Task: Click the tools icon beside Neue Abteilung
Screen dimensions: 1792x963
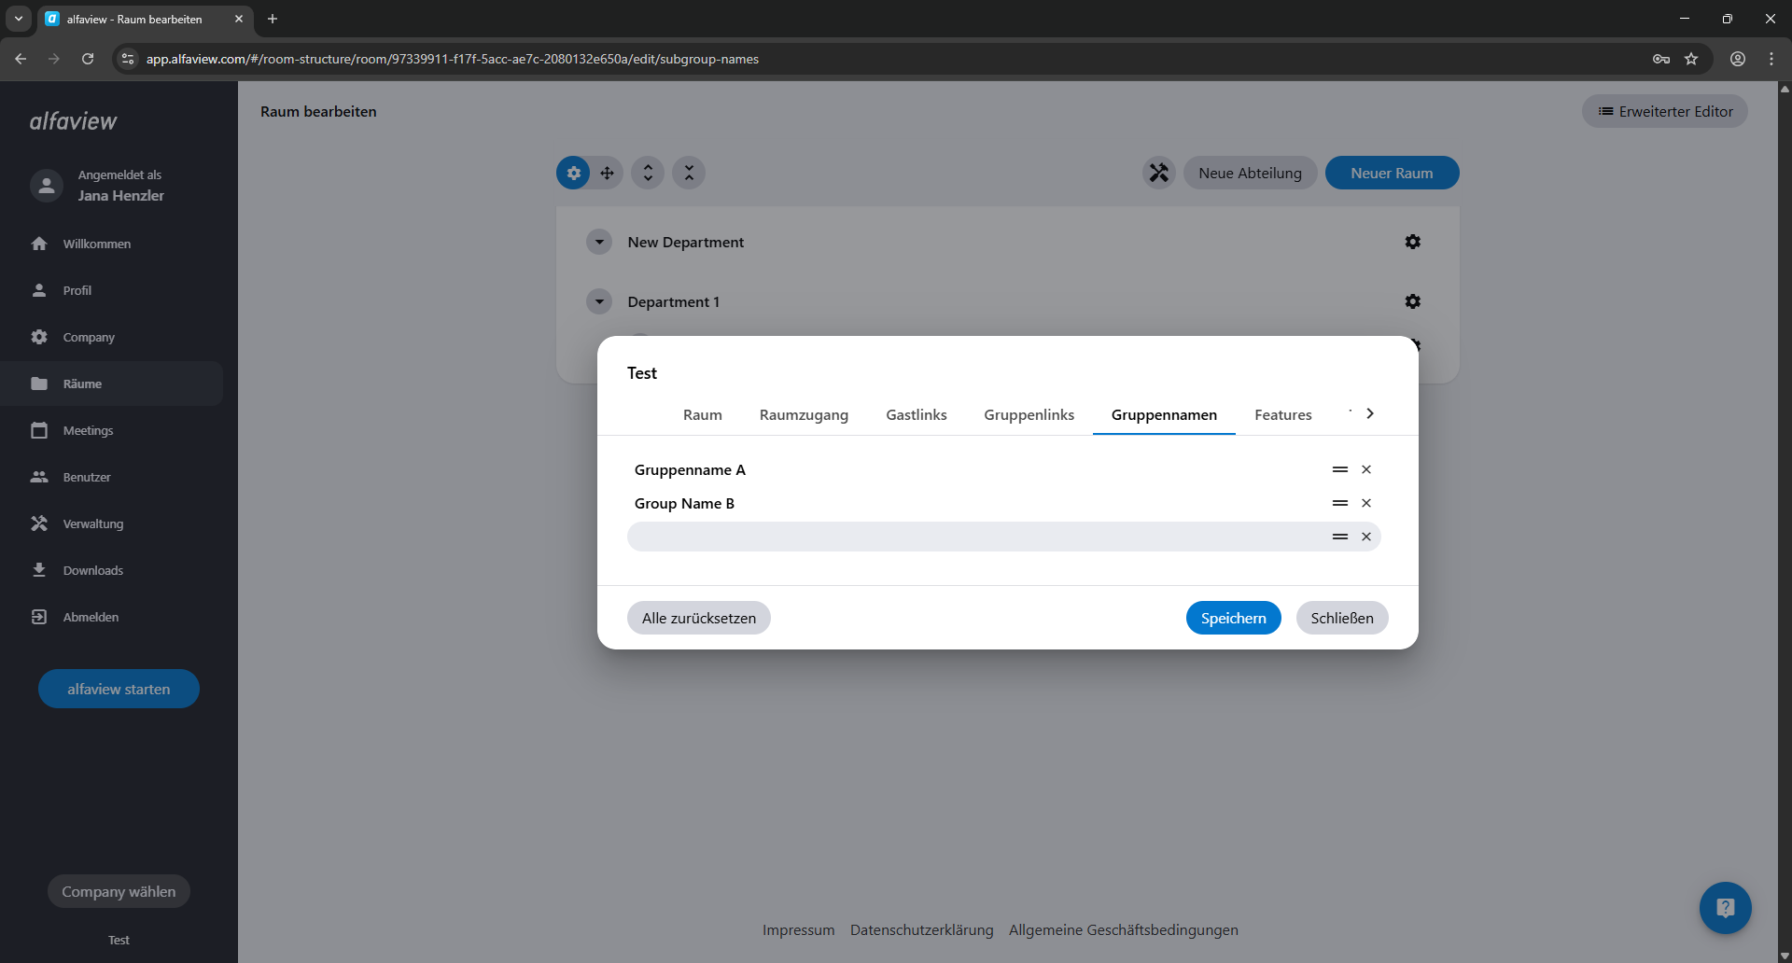Action: point(1158,173)
